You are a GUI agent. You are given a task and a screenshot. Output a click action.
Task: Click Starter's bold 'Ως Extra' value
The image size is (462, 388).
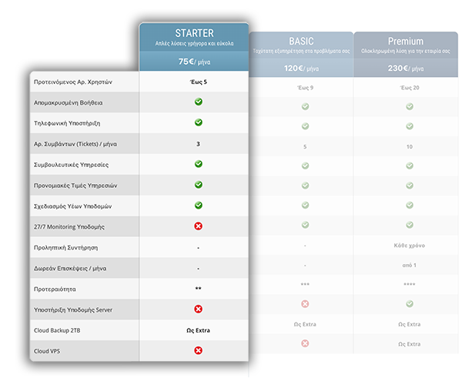[198, 329]
